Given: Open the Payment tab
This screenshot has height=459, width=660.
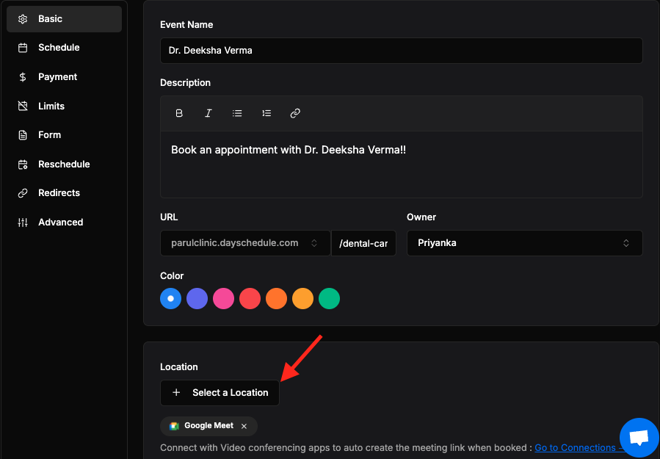Looking at the screenshot, I should click(x=64, y=77).
